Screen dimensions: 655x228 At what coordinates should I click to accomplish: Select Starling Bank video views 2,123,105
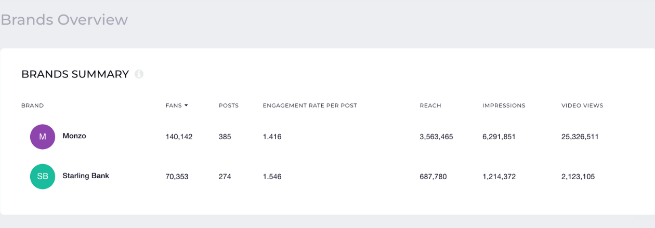pos(578,177)
